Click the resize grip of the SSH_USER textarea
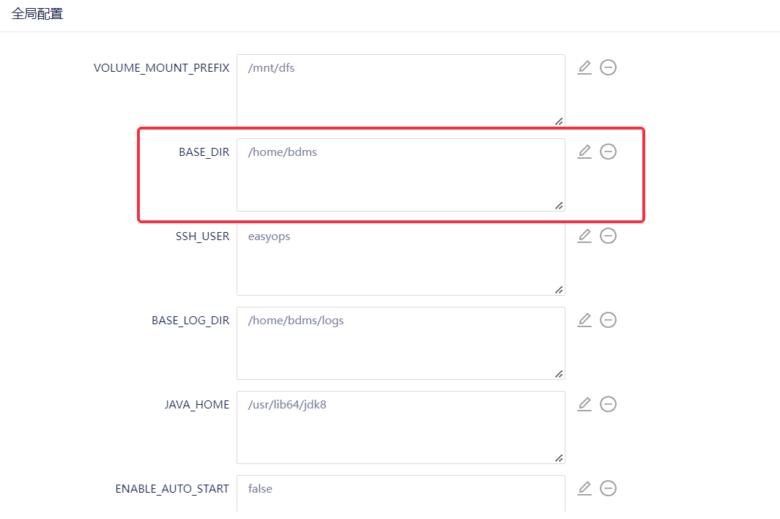Viewport: 780px width, 519px height. click(559, 290)
